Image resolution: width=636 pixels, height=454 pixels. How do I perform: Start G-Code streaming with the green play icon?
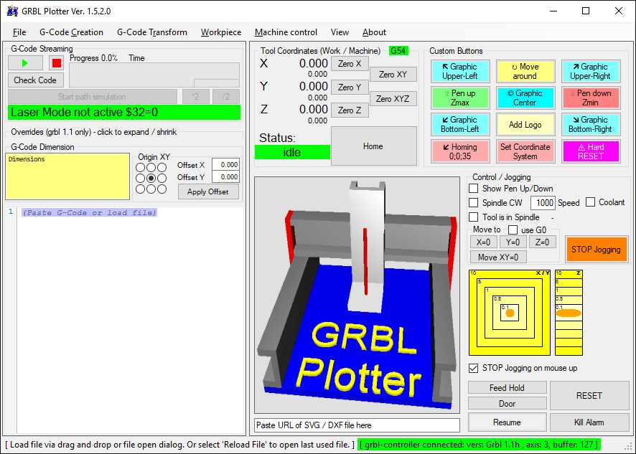[x=24, y=63]
